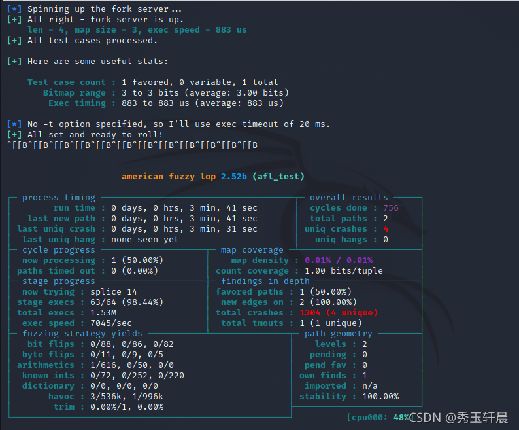Click the 'bit flips' row values
The height and width of the screenshot is (430, 519).
(132, 344)
